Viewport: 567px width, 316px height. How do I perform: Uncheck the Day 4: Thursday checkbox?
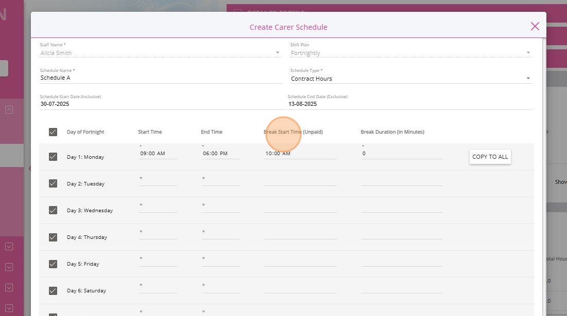53,237
